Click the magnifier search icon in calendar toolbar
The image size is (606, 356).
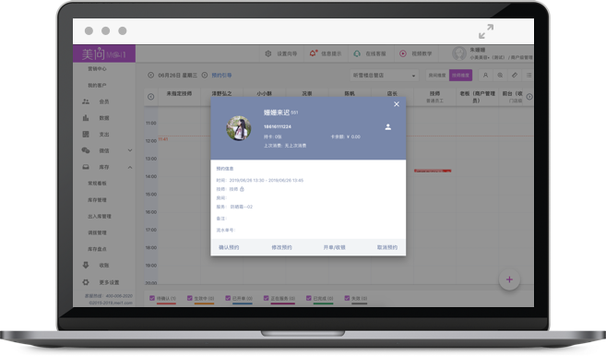click(x=500, y=75)
